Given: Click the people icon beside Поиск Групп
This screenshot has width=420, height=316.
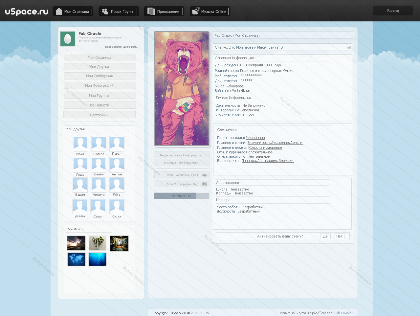Looking at the screenshot, I should pos(105,11).
